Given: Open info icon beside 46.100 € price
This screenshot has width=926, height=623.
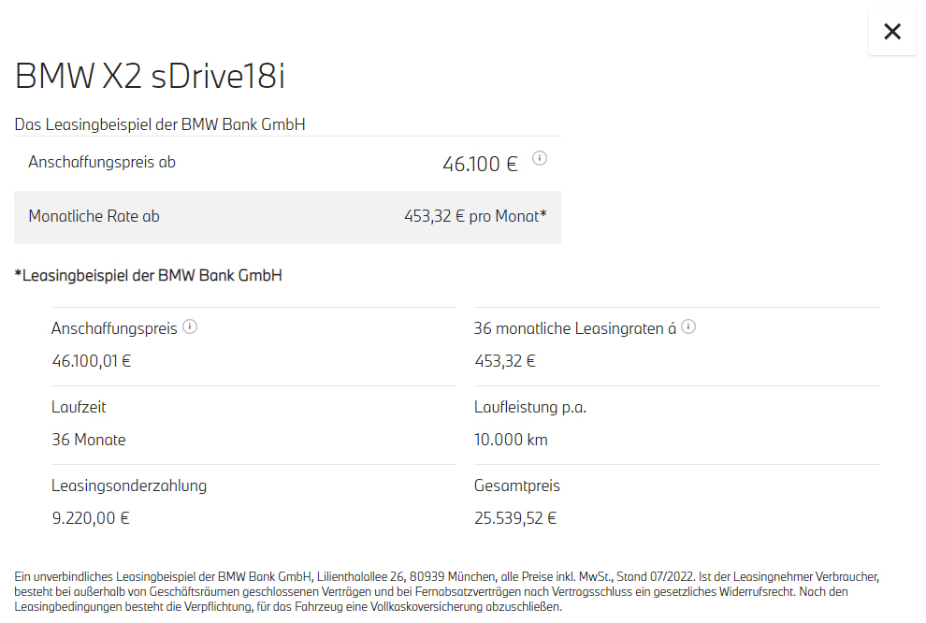Looking at the screenshot, I should pos(539,158).
